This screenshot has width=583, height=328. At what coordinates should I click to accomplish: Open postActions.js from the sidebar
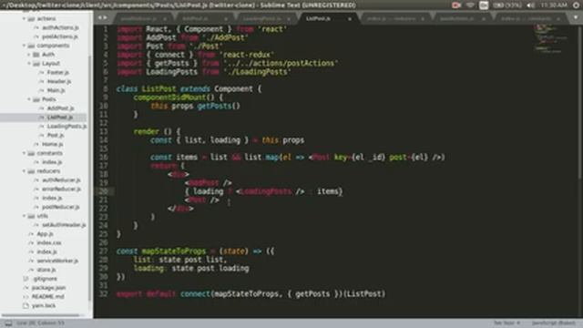coord(60,36)
